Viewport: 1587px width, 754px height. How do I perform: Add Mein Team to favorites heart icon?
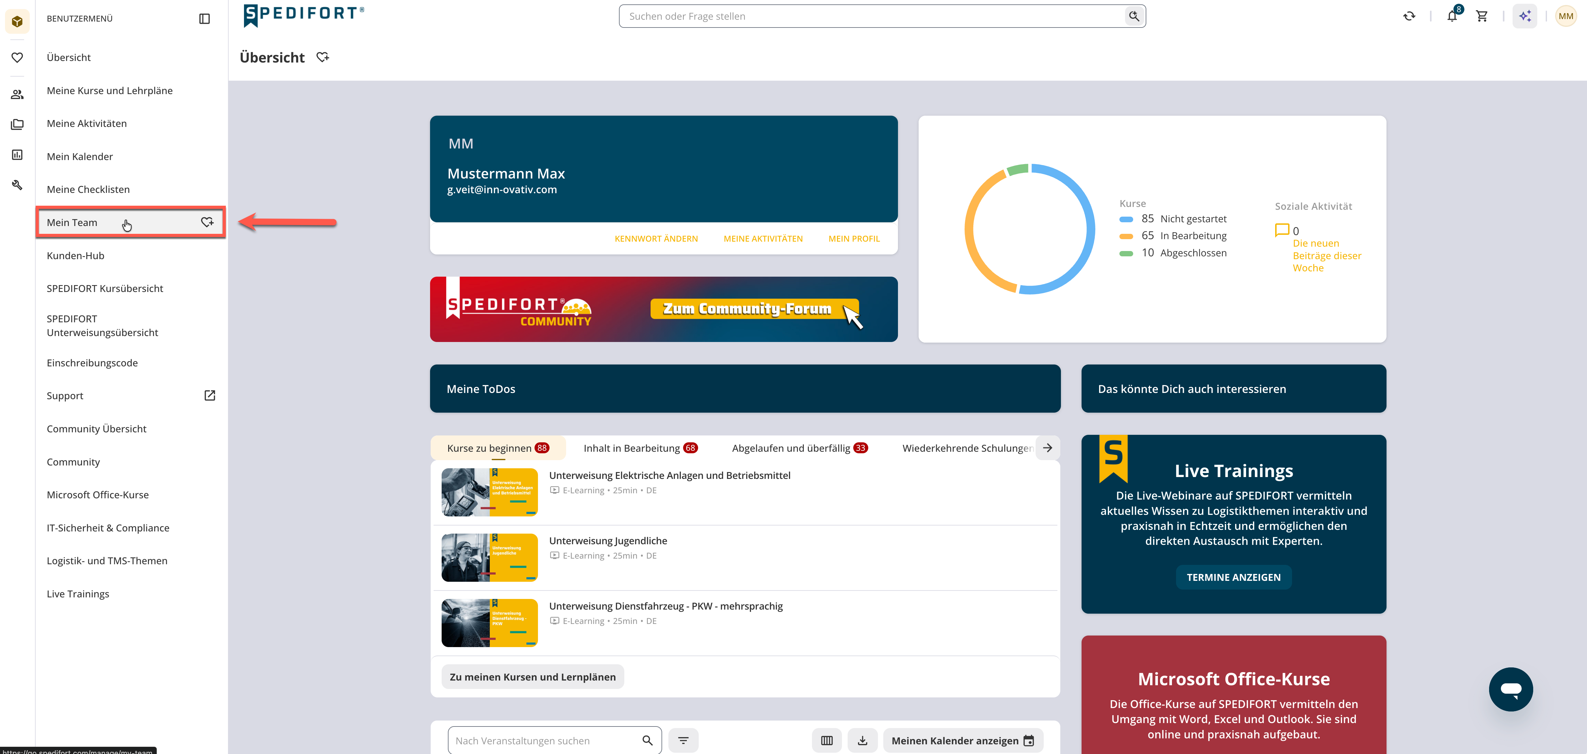[208, 222]
